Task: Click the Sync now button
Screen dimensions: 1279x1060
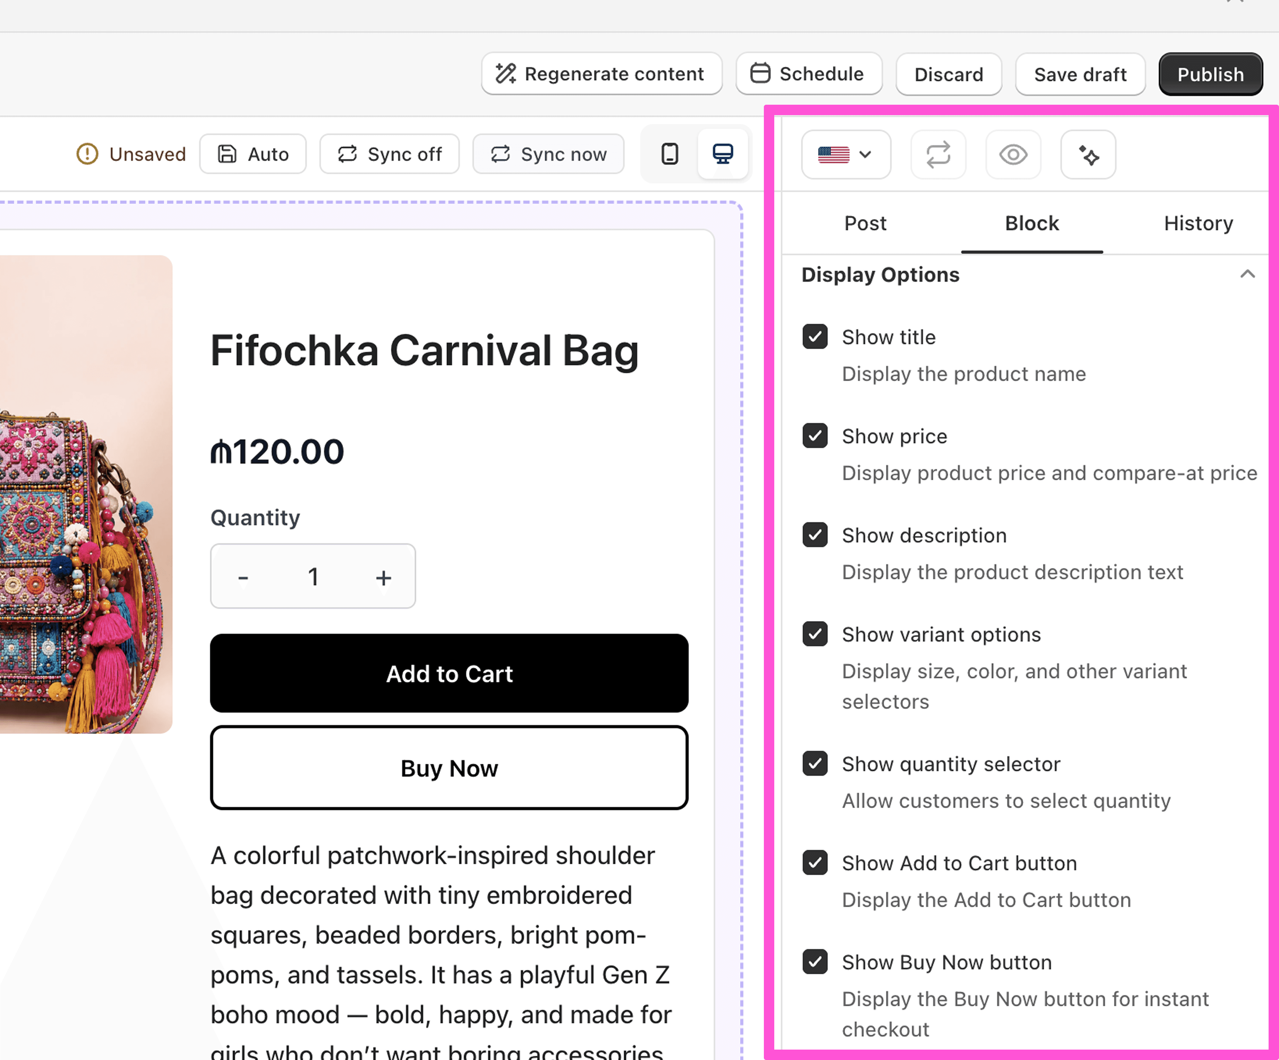Action: 549,154
